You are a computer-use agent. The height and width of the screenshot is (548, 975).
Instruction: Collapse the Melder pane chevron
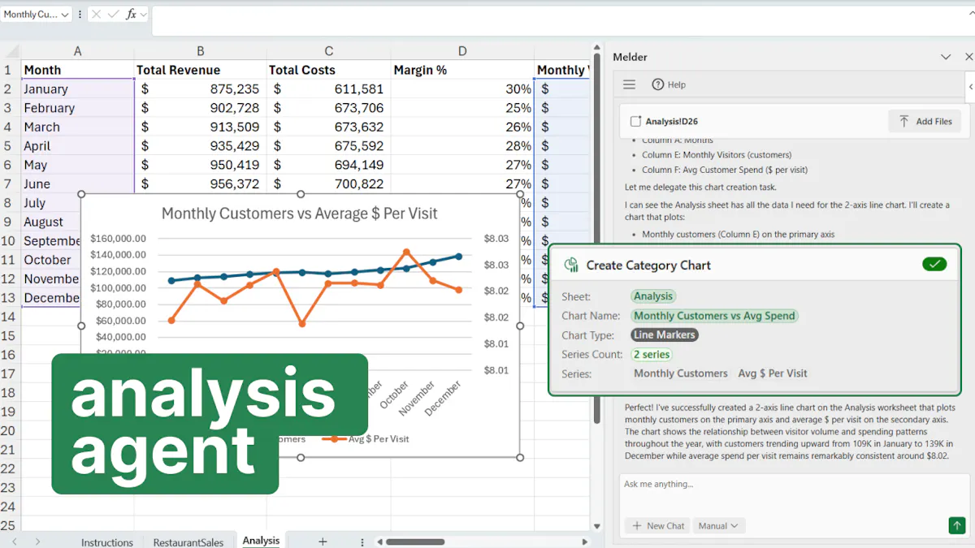[x=946, y=57]
